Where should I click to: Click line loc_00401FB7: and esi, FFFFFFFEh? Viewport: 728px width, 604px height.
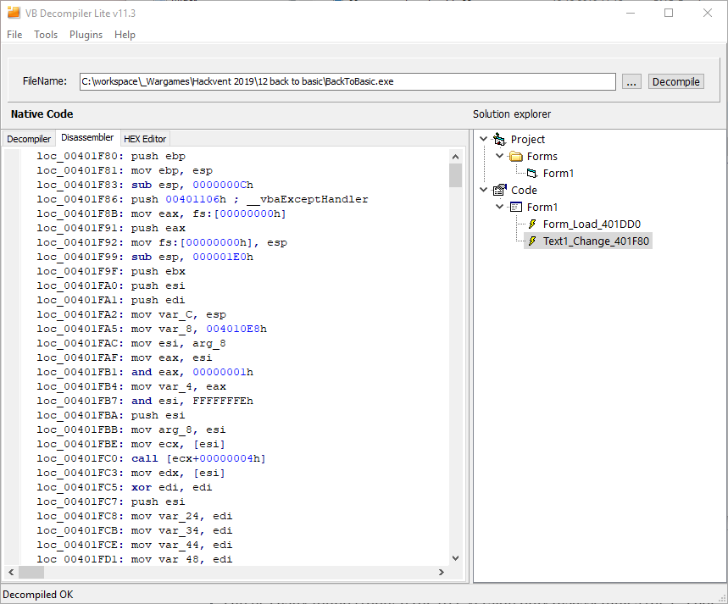pyautogui.click(x=145, y=401)
